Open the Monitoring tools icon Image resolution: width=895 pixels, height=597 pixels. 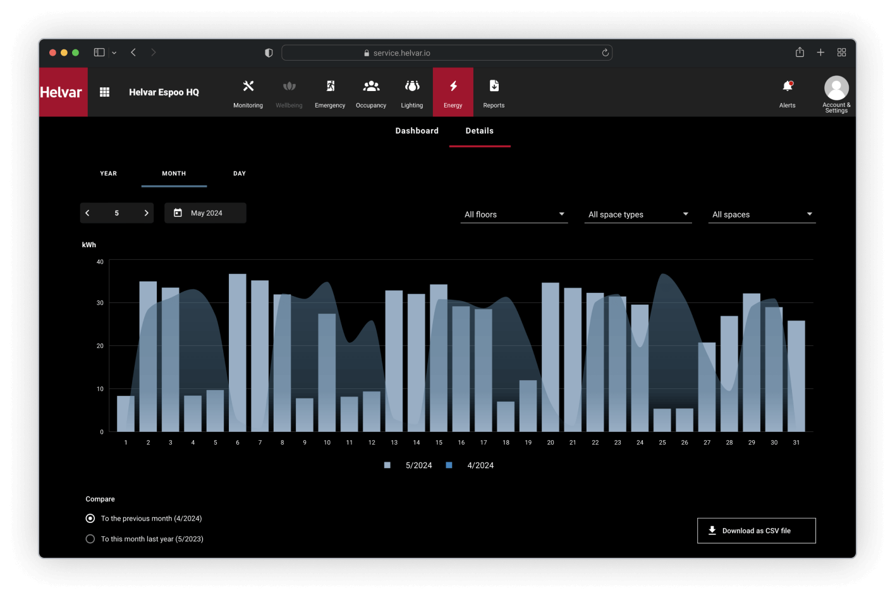coord(248,87)
